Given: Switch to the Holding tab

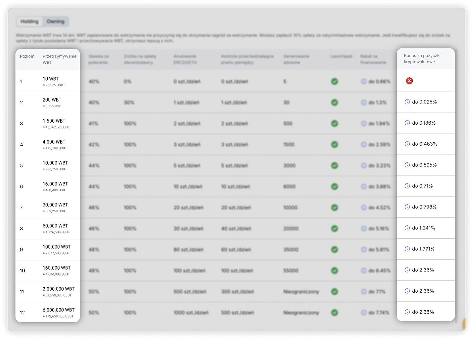Looking at the screenshot, I should 29,22.
